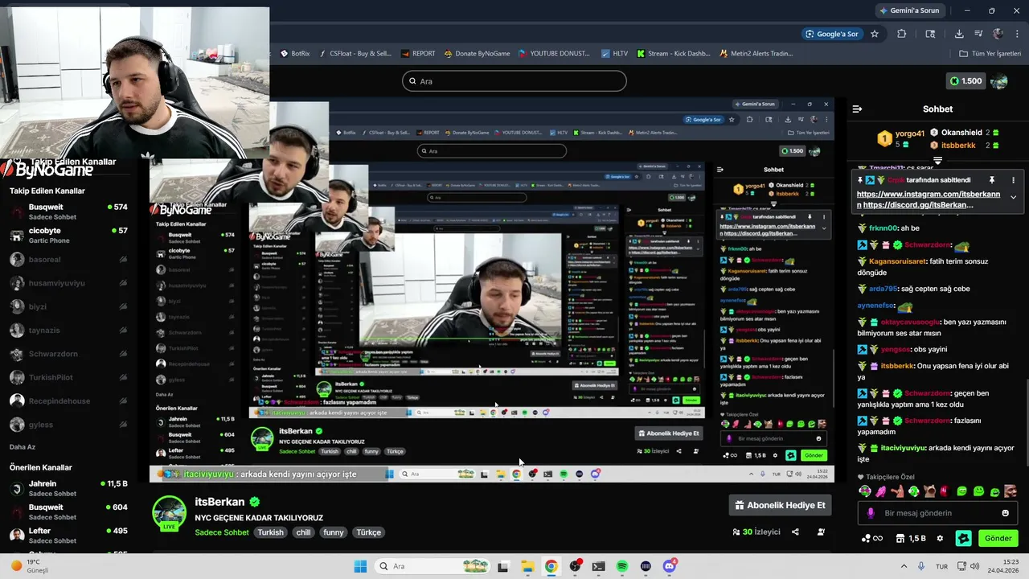Image resolution: width=1029 pixels, height=579 pixels.
Task: Open the 1.500 Kicks balance button
Action: pos(965,81)
